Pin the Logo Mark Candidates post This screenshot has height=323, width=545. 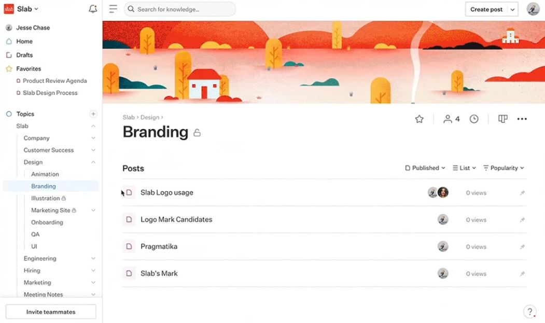coord(522,220)
